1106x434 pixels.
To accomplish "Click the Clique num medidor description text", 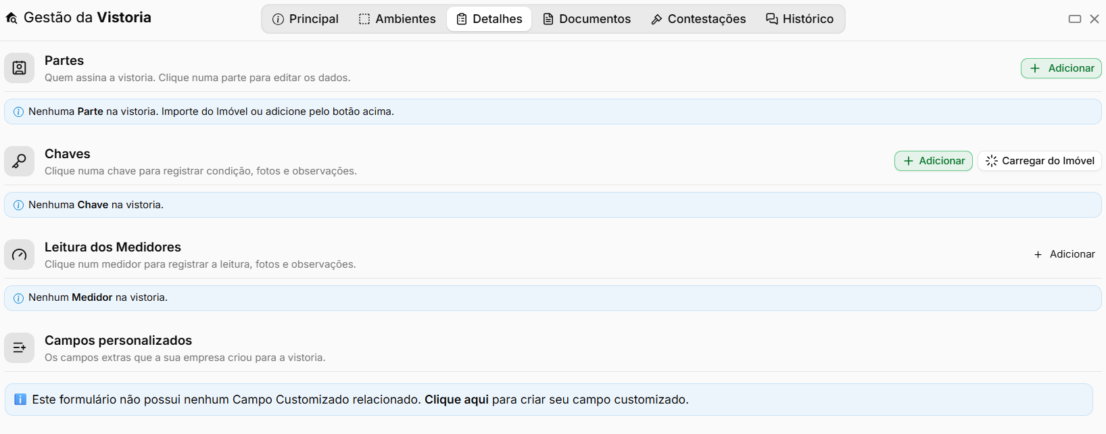I will [200, 264].
